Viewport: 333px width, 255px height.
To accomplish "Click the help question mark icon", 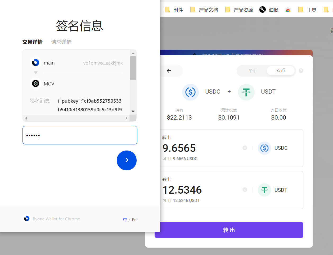I will pyautogui.click(x=301, y=71).
